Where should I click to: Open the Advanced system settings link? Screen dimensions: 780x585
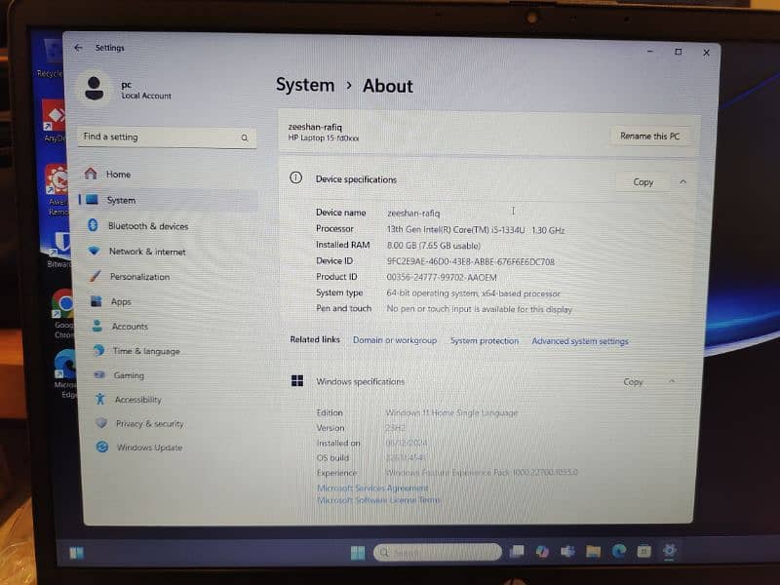580,341
